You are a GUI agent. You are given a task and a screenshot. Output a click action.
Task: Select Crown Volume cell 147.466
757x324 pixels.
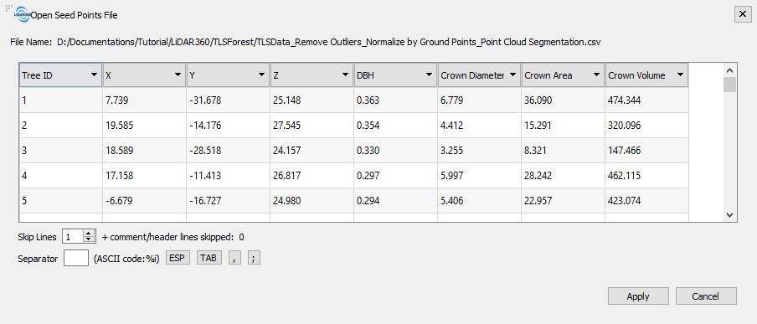tap(647, 150)
